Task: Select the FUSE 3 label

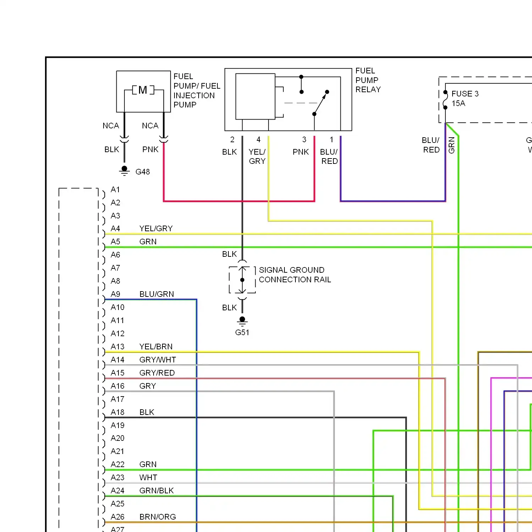Action: (465, 94)
